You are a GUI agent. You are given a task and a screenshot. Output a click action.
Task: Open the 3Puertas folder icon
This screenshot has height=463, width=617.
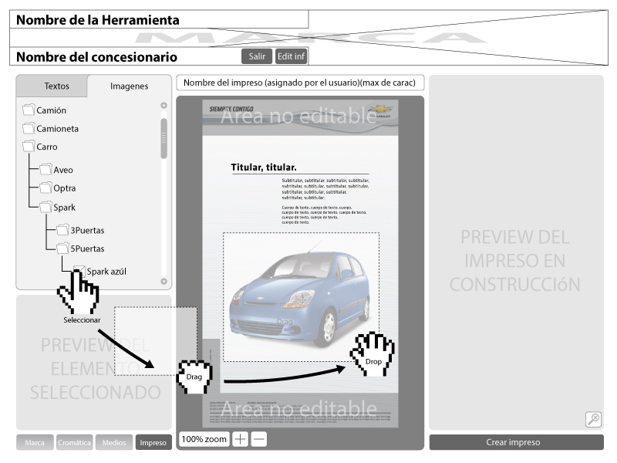[x=62, y=229]
